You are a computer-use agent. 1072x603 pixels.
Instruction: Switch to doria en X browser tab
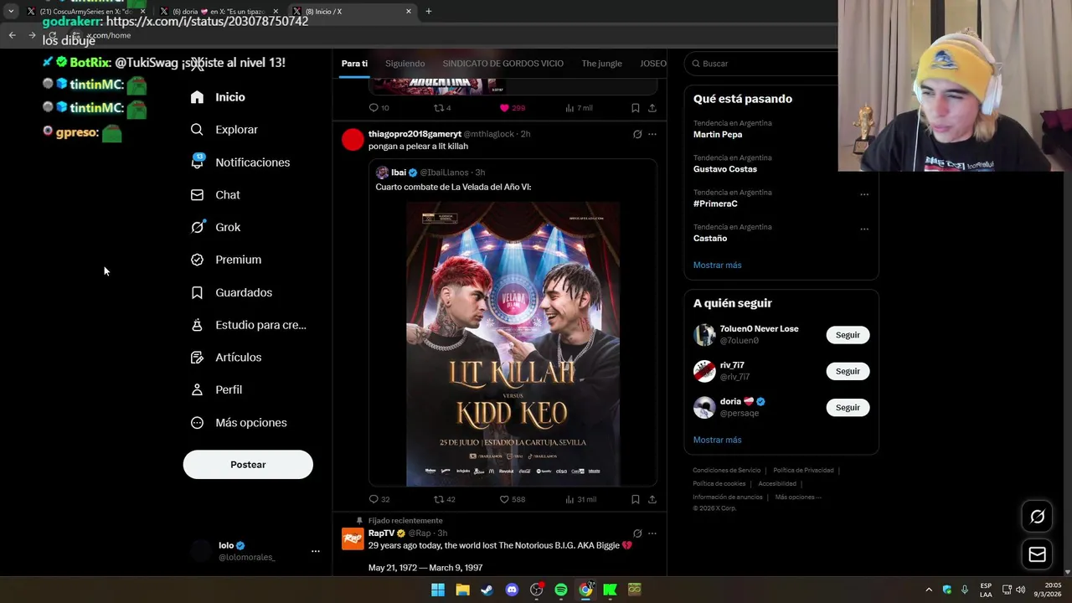click(x=219, y=12)
